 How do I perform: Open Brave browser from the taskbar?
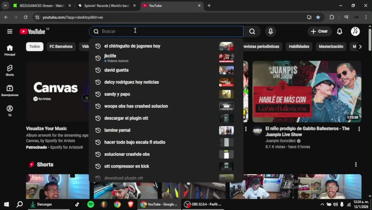coord(131,204)
